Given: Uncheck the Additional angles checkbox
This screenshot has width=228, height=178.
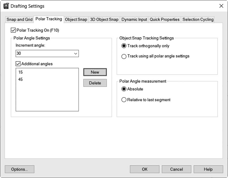Looking at the screenshot, I should [x=18, y=64].
